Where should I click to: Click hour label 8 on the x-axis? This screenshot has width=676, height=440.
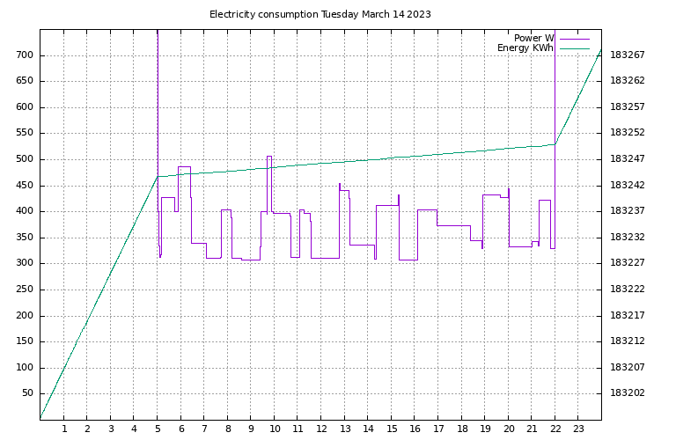[228, 429]
